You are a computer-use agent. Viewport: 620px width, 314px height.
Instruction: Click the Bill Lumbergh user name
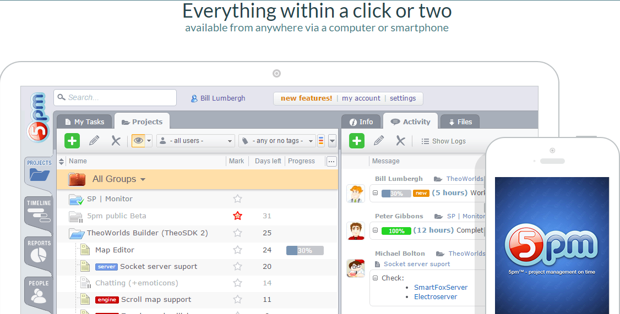[222, 98]
